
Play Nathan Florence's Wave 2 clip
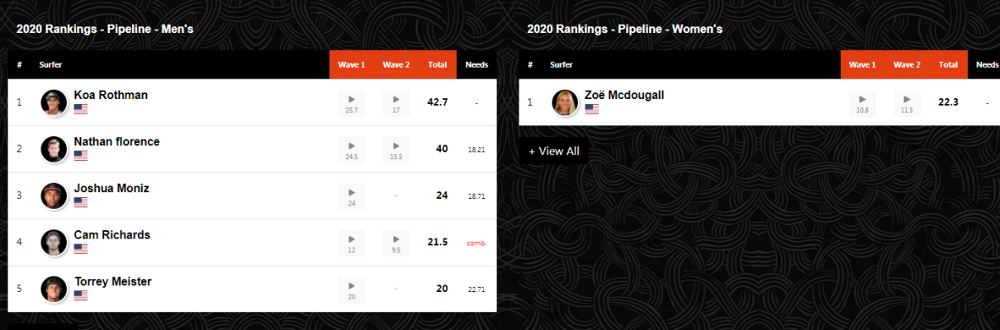396,150
